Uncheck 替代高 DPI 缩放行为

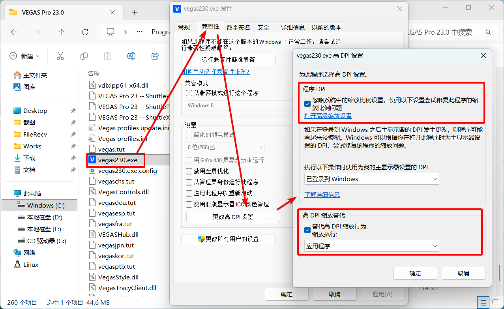click(x=307, y=230)
